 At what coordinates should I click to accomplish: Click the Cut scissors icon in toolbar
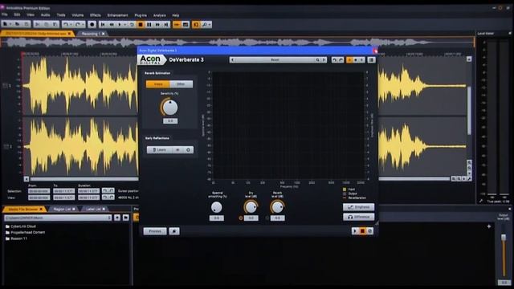(38, 25)
